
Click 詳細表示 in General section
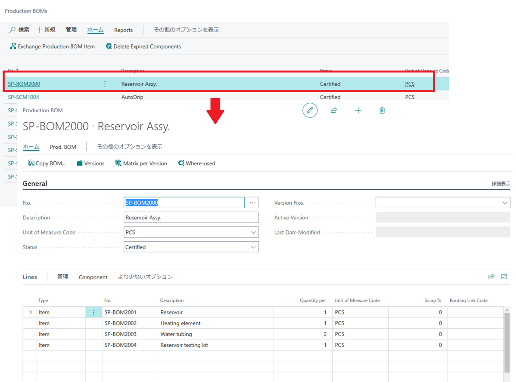501,184
